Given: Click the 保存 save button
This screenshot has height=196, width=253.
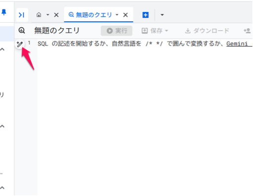Looking at the screenshot, I should click(x=155, y=31).
